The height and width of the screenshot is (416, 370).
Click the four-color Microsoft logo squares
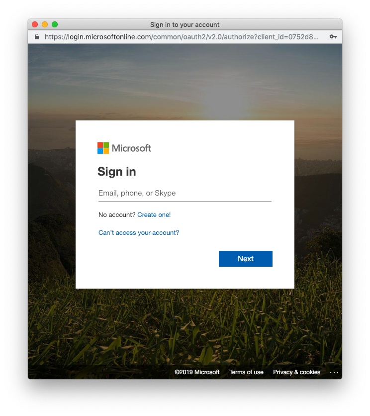point(103,148)
